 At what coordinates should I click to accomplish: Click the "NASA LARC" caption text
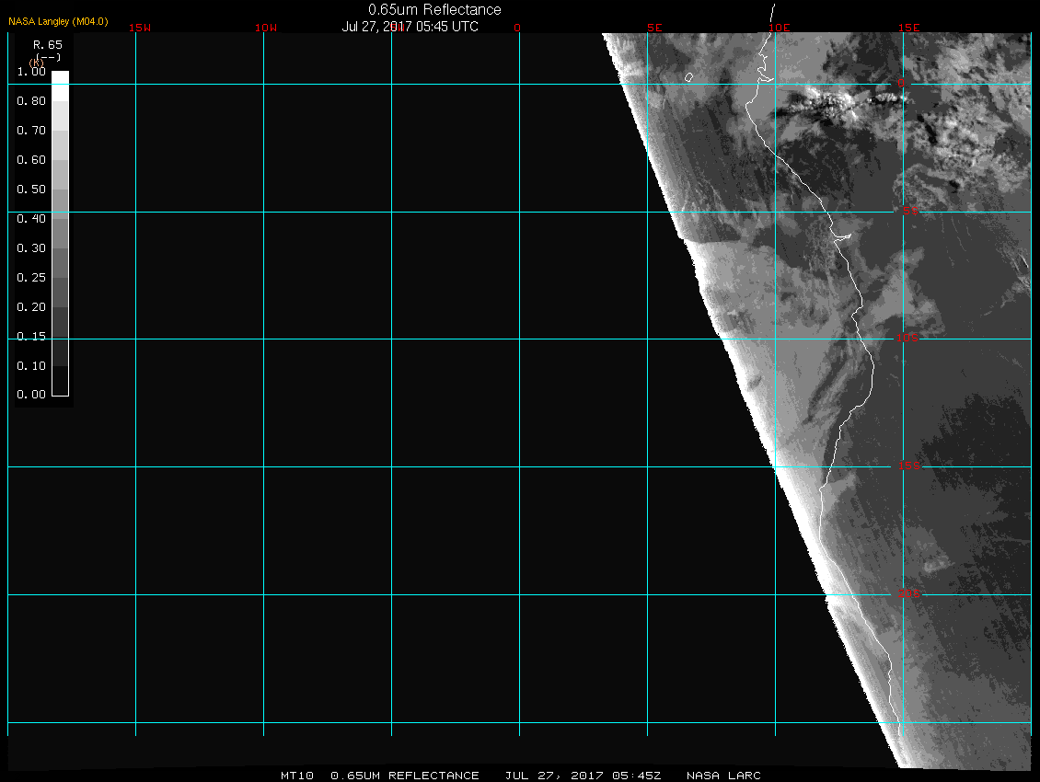click(x=723, y=775)
